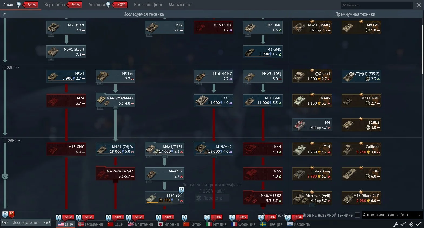Viewport: 424px width, 228px height.
Task: Select the locked M24 tank card
Action: (x=66, y=101)
